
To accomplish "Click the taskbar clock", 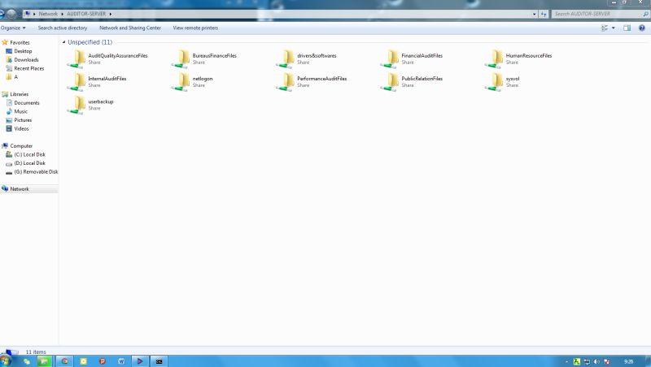I will click(628, 361).
